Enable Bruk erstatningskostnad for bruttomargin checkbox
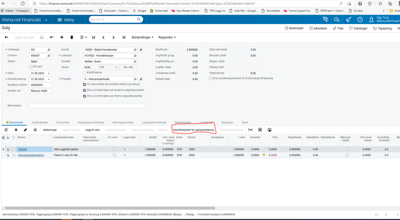This screenshot has width=400, height=220. point(211,78)
